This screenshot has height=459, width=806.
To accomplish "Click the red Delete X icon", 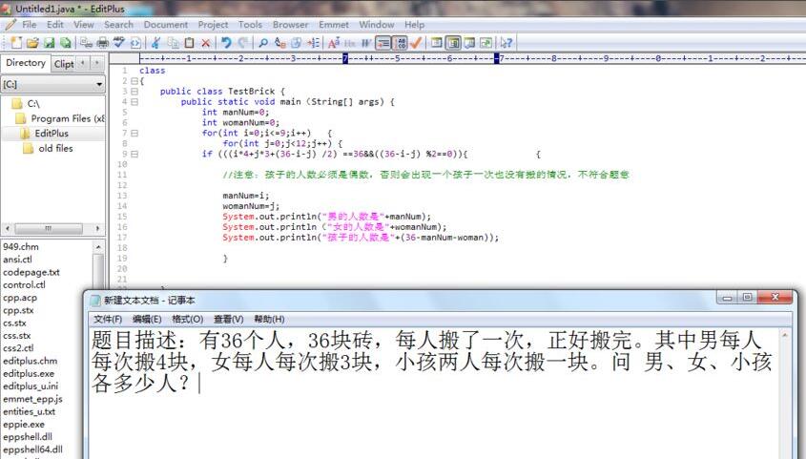I will [x=205, y=43].
